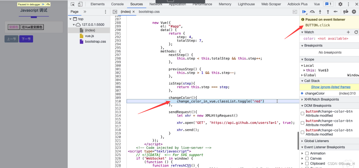Click the Step arrow icon
The width and height of the screenshot is (359, 168).
pos(335,12)
